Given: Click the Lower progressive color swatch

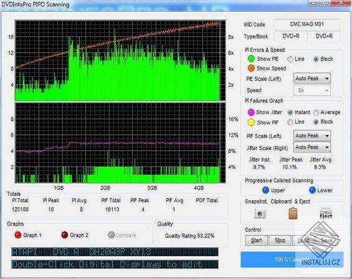Looking at the screenshot, I should (312, 190).
